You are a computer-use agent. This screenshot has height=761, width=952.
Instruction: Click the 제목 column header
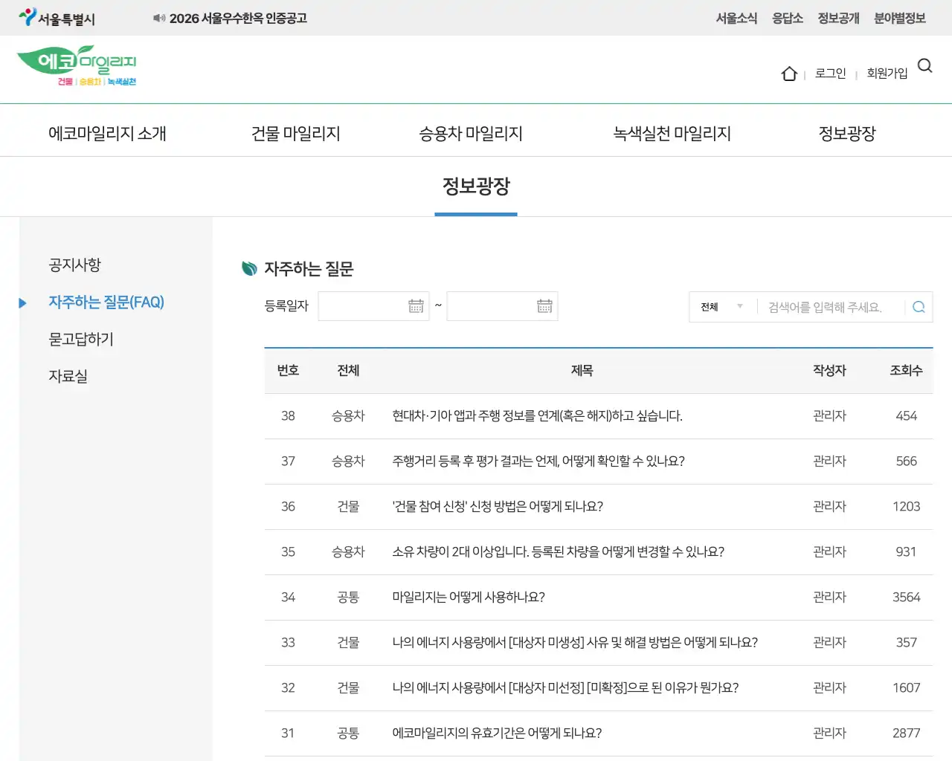pyautogui.click(x=582, y=371)
